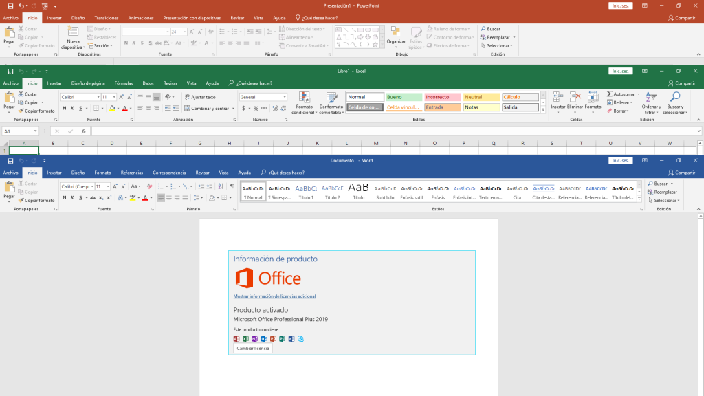704x396 pixels.
Task: Click Word show paragraph marks icon
Action: 232,186
